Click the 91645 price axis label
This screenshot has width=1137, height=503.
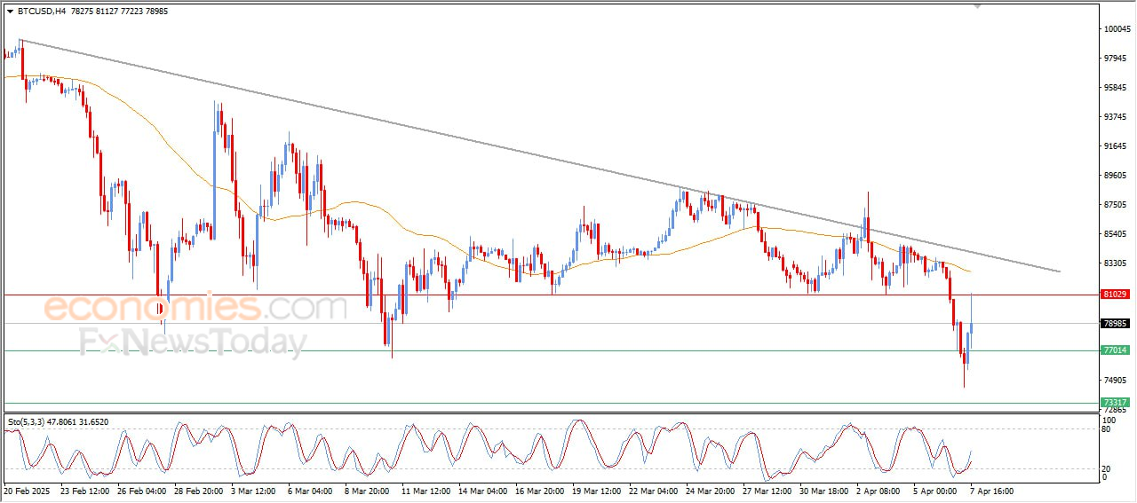(x=1116, y=146)
